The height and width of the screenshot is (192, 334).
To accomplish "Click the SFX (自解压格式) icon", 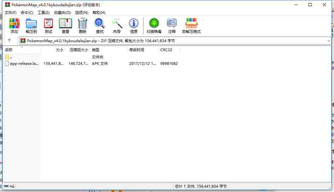I will pyautogui.click(x=191, y=26).
